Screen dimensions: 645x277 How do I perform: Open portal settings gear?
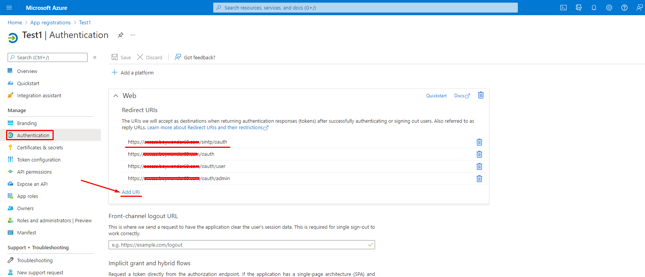609,8
